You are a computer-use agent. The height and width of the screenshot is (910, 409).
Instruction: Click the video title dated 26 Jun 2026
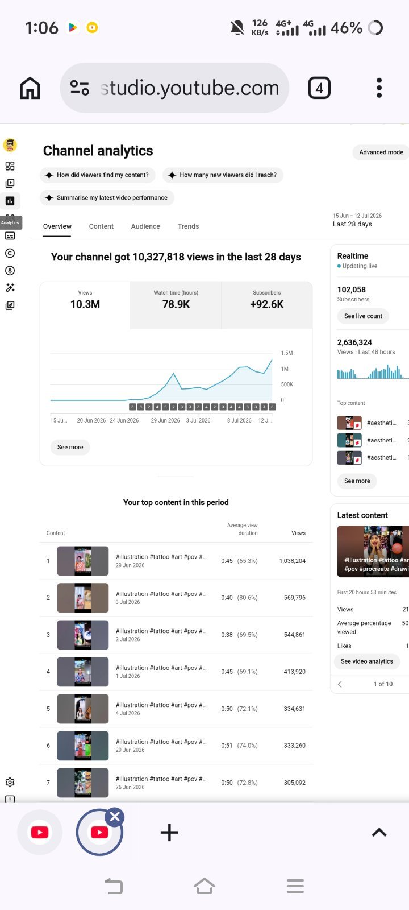[x=161, y=779]
